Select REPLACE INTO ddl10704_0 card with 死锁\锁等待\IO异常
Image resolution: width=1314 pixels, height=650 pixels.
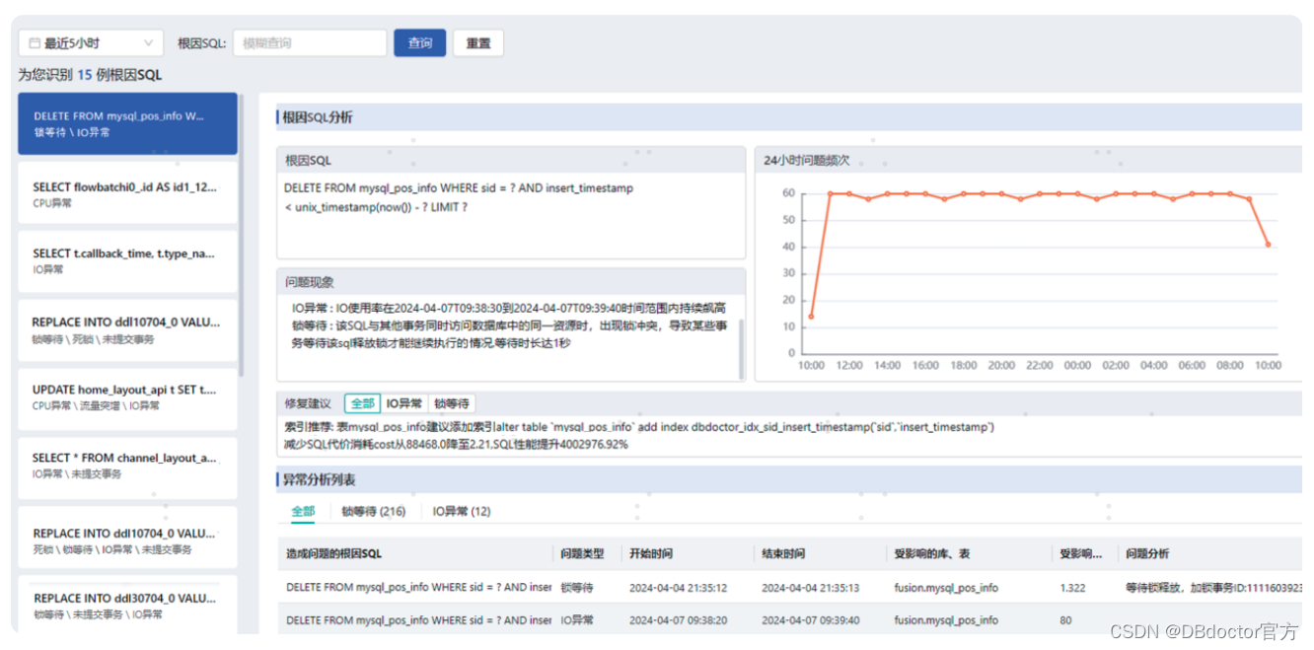tap(127, 537)
